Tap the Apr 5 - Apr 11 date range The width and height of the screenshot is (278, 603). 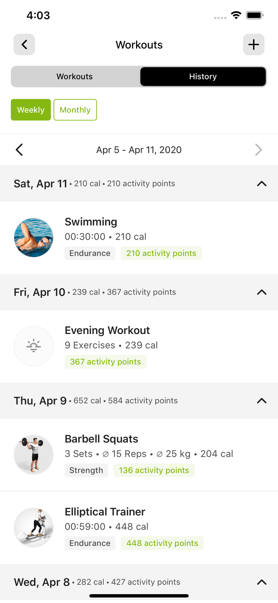[139, 150]
